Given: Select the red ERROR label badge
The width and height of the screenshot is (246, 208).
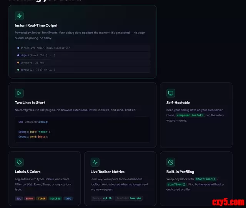Looking at the screenshot, I should (29, 199).
